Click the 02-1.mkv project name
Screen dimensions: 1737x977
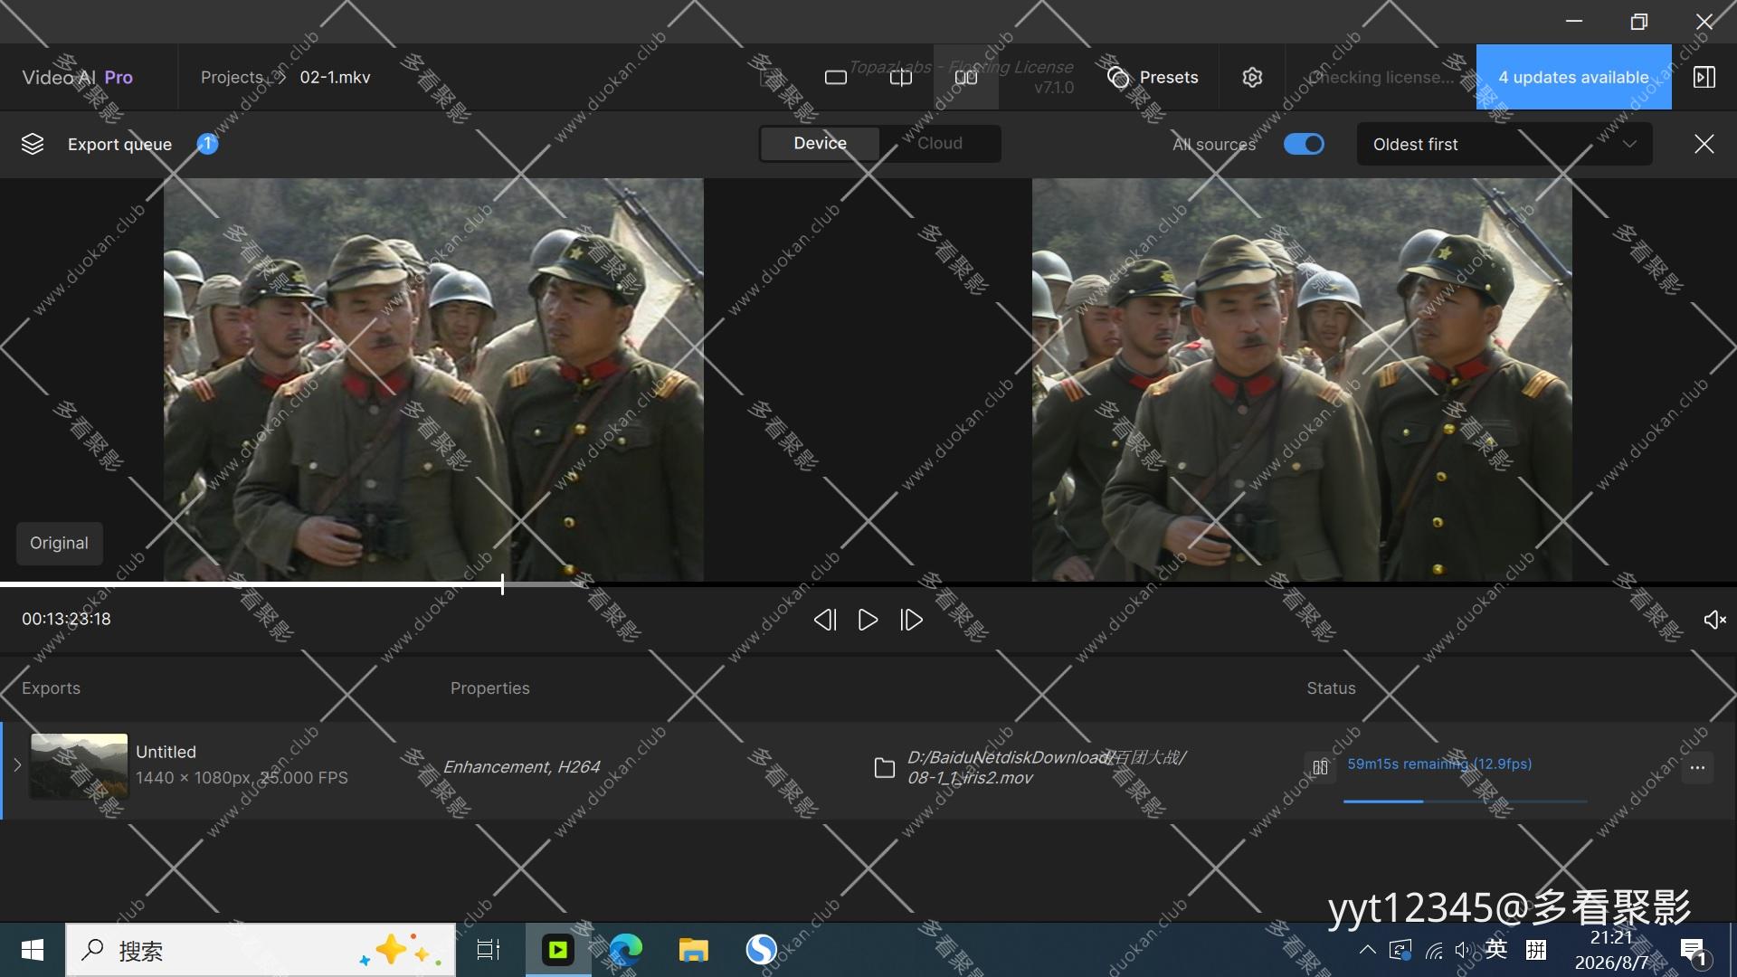click(x=335, y=78)
